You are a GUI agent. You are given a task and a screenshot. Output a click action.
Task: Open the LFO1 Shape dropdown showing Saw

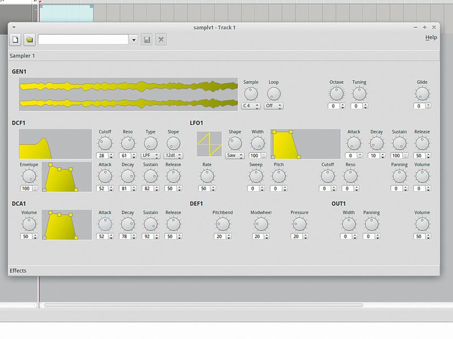[x=234, y=155]
